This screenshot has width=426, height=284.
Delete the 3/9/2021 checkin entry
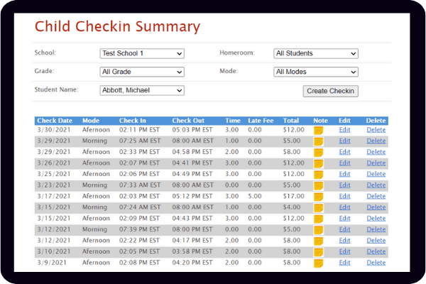pyautogui.click(x=376, y=263)
